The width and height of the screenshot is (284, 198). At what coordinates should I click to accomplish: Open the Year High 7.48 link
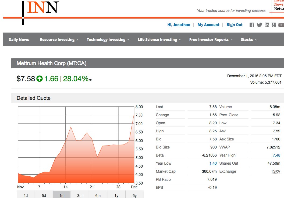[x=276, y=155]
